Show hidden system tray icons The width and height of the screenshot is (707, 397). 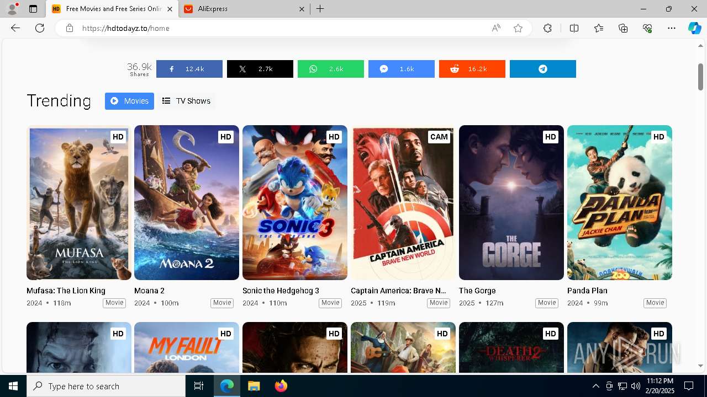pyautogui.click(x=595, y=386)
